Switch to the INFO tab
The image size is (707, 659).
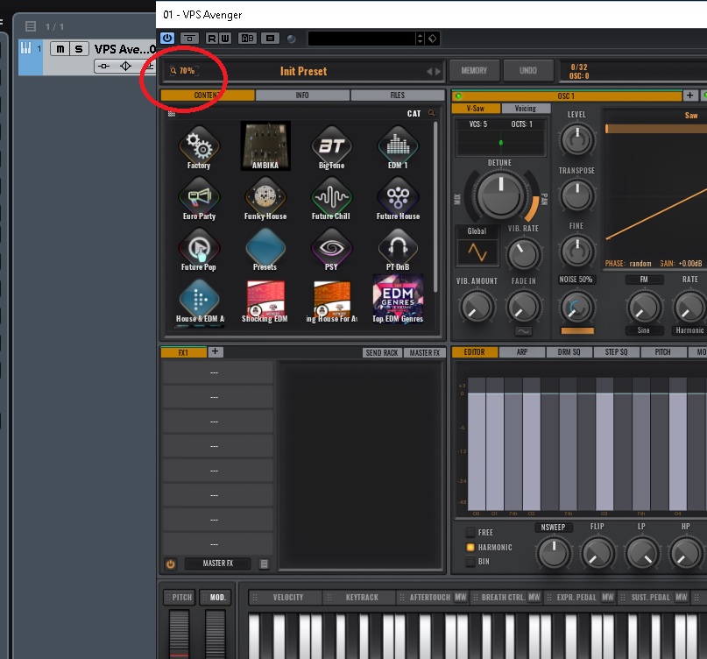coord(302,96)
